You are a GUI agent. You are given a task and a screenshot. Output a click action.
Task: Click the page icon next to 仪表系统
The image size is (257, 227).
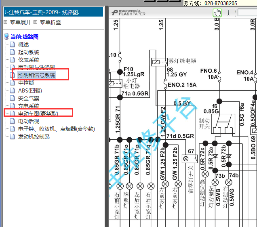13,60
